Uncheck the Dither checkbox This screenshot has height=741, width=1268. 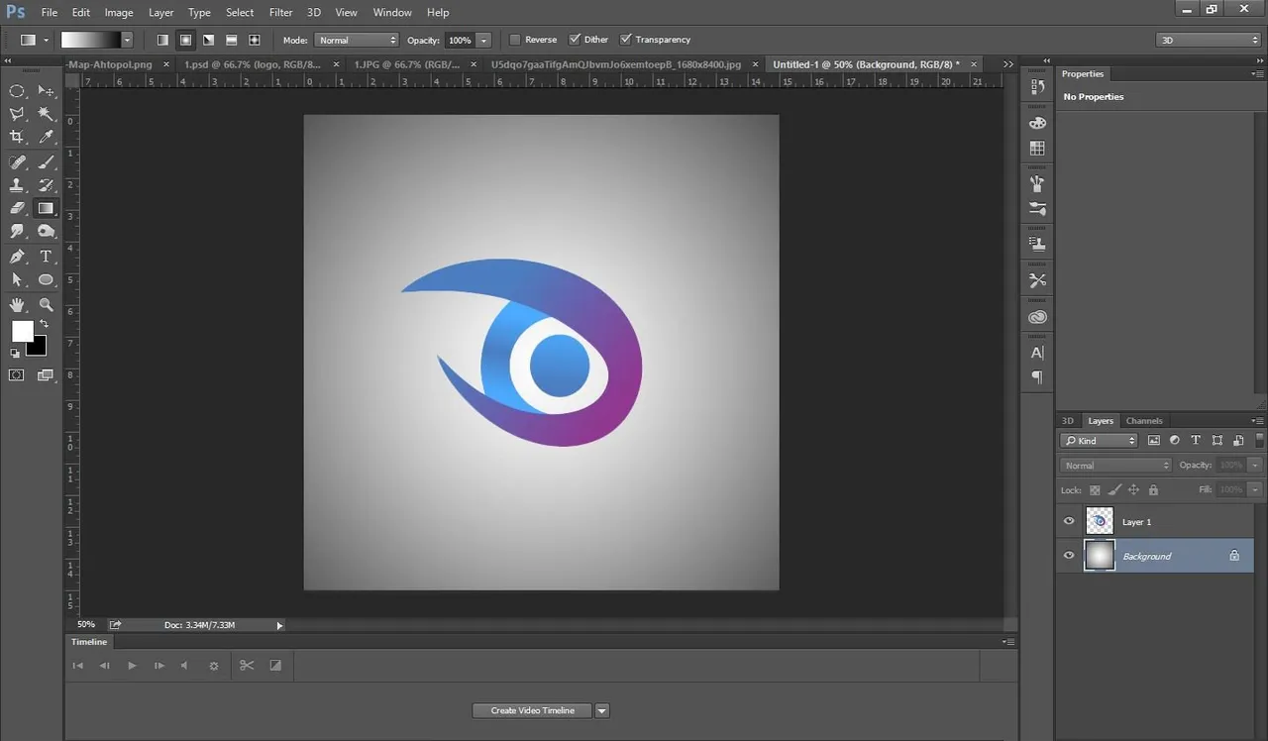pyautogui.click(x=576, y=40)
